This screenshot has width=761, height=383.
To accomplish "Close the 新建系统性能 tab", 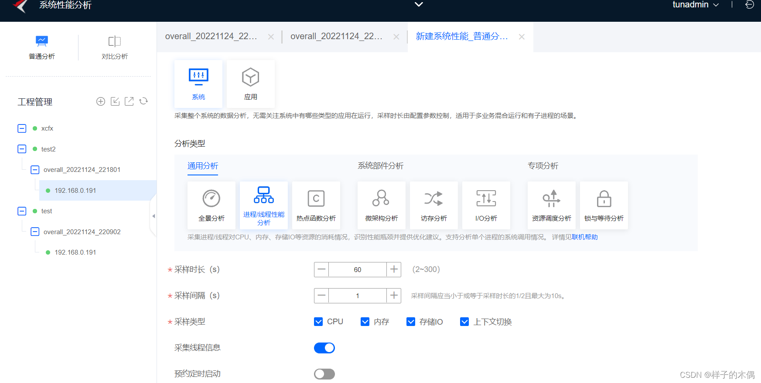I will tap(522, 37).
